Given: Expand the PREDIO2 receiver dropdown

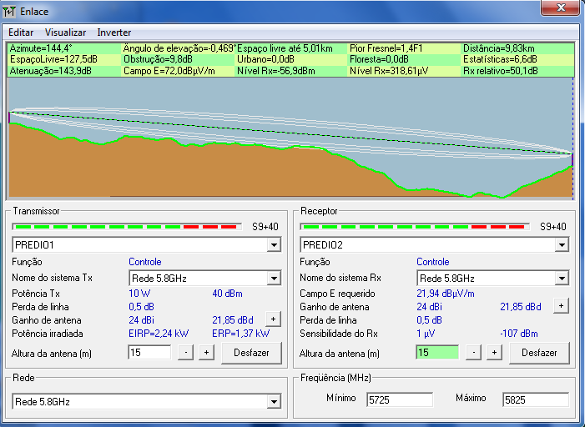Looking at the screenshot, I should 561,245.
